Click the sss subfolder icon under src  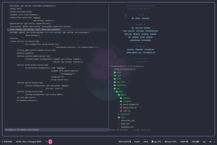[x=117, y=92]
